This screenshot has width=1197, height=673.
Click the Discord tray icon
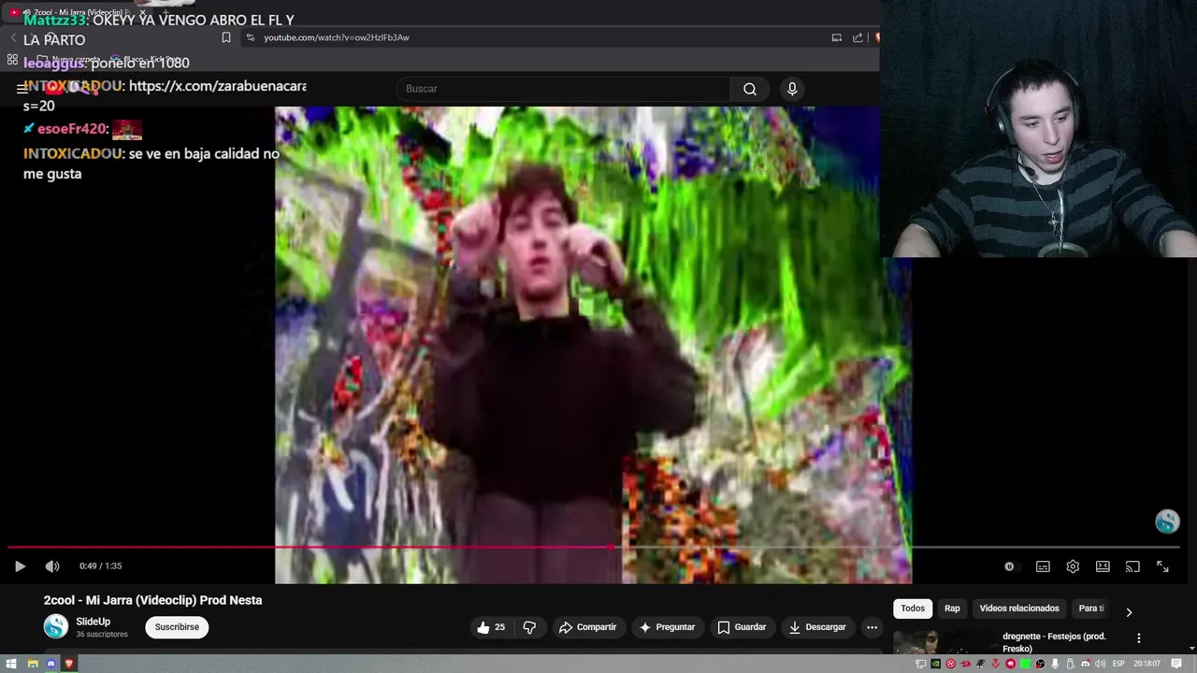point(1086,664)
